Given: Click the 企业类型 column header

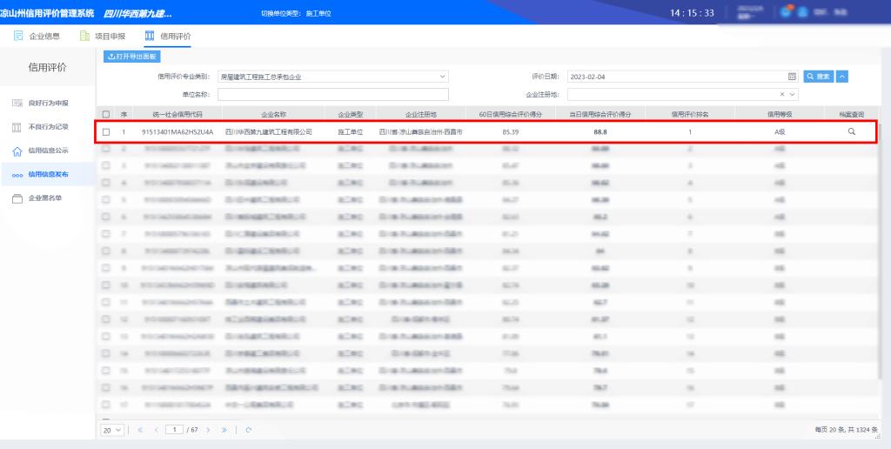Looking at the screenshot, I should click(350, 114).
